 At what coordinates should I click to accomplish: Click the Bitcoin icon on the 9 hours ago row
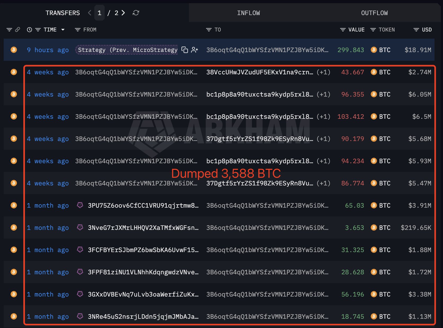[14, 50]
